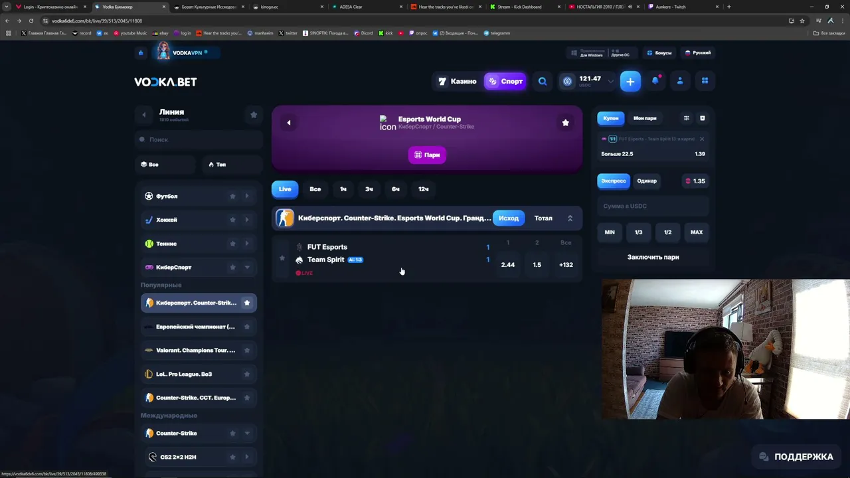Image resolution: width=850 pixels, height=478 pixels.
Task: Click the blue plus deposit button
Action: click(x=630, y=82)
